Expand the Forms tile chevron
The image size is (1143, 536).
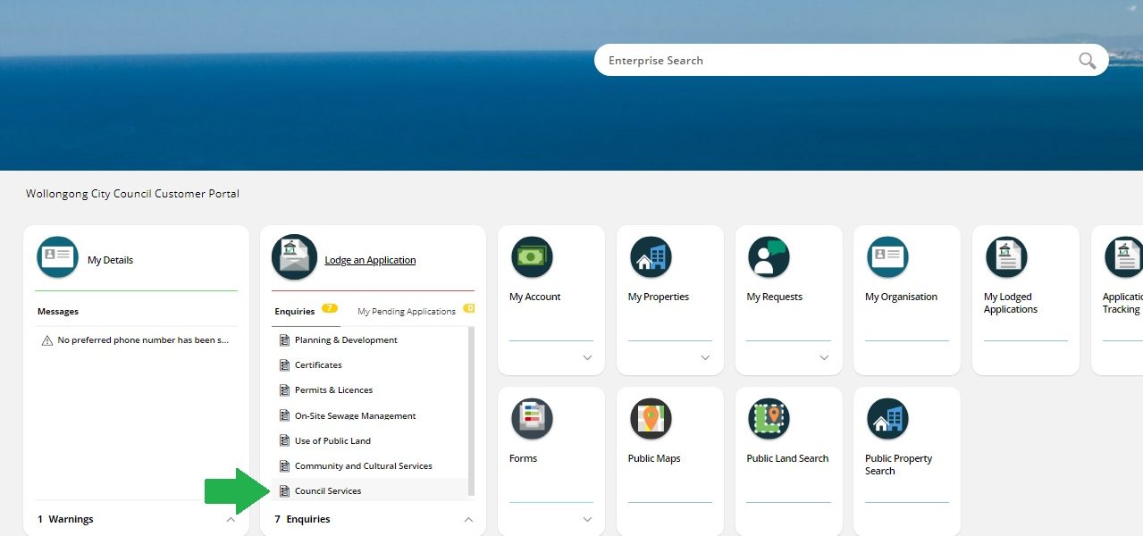pyautogui.click(x=587, y=519)
